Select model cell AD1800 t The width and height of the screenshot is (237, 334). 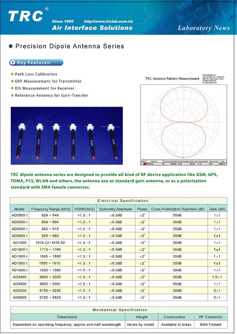click(20, 250)
